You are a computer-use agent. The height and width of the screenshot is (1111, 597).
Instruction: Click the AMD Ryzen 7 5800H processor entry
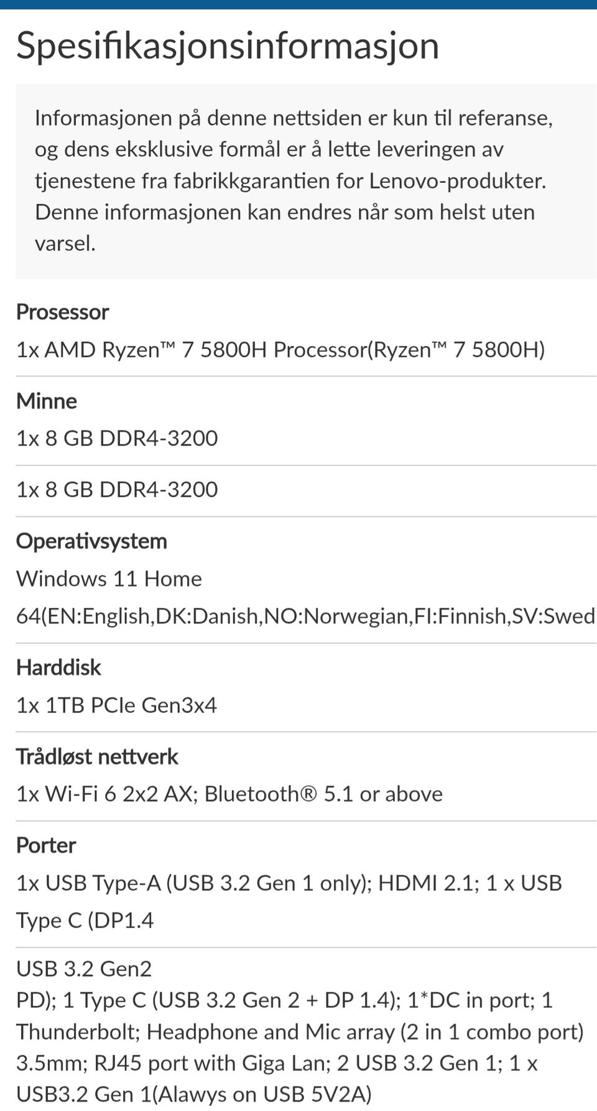[280, 350]
